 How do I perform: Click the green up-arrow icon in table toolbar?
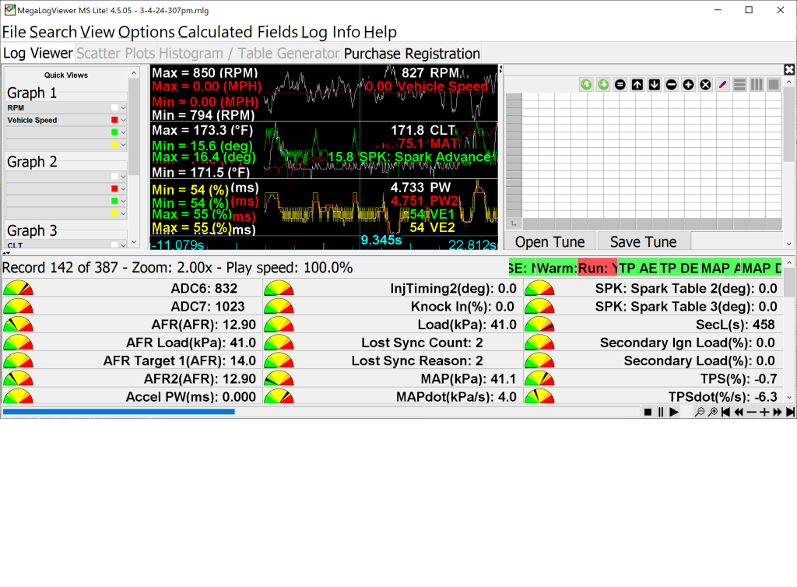click(585, 84)
